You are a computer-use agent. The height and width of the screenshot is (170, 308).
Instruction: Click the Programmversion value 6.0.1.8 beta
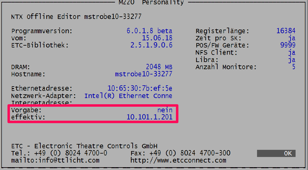point(149,31)
